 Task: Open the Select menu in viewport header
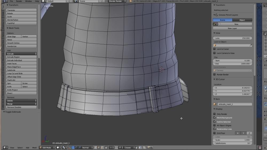pyautogui.click(x=20, y=148)
